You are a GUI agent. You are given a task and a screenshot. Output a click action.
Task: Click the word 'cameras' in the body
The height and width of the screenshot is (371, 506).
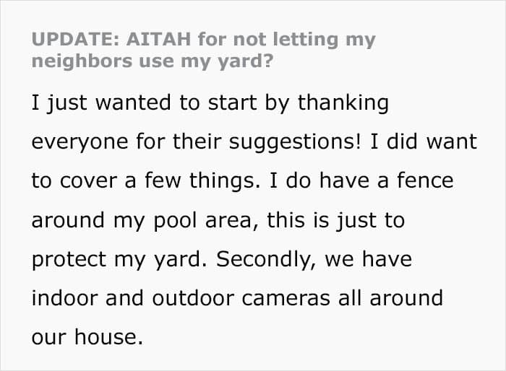pos(286,299)
